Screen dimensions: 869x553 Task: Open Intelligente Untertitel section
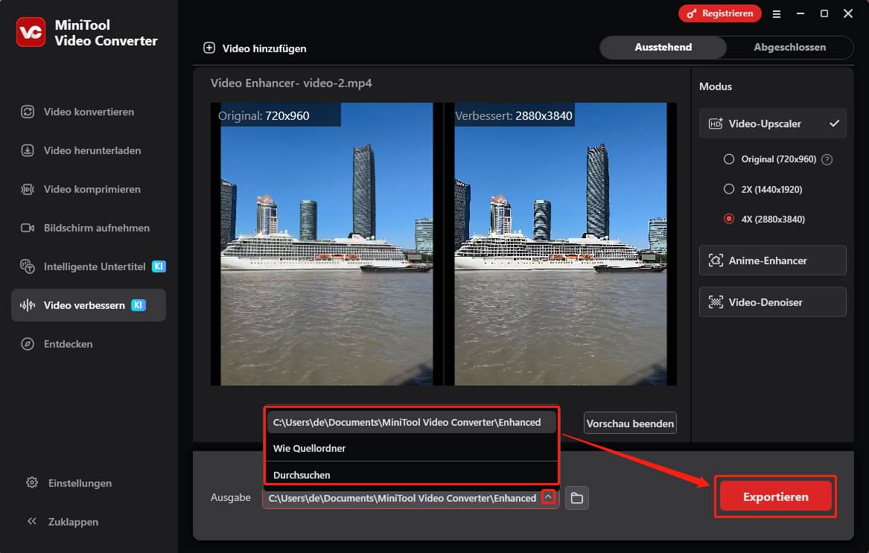click(x=89, y=266)
